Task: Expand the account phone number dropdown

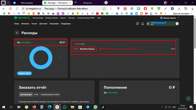Action: 177,23
